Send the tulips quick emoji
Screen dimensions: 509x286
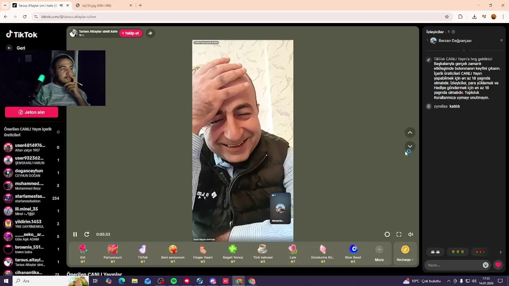coord(480,252)
